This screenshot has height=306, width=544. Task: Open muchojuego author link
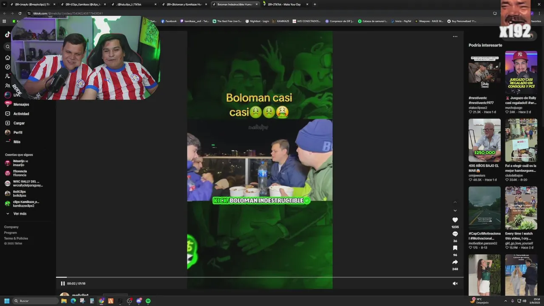pos(513,108)
